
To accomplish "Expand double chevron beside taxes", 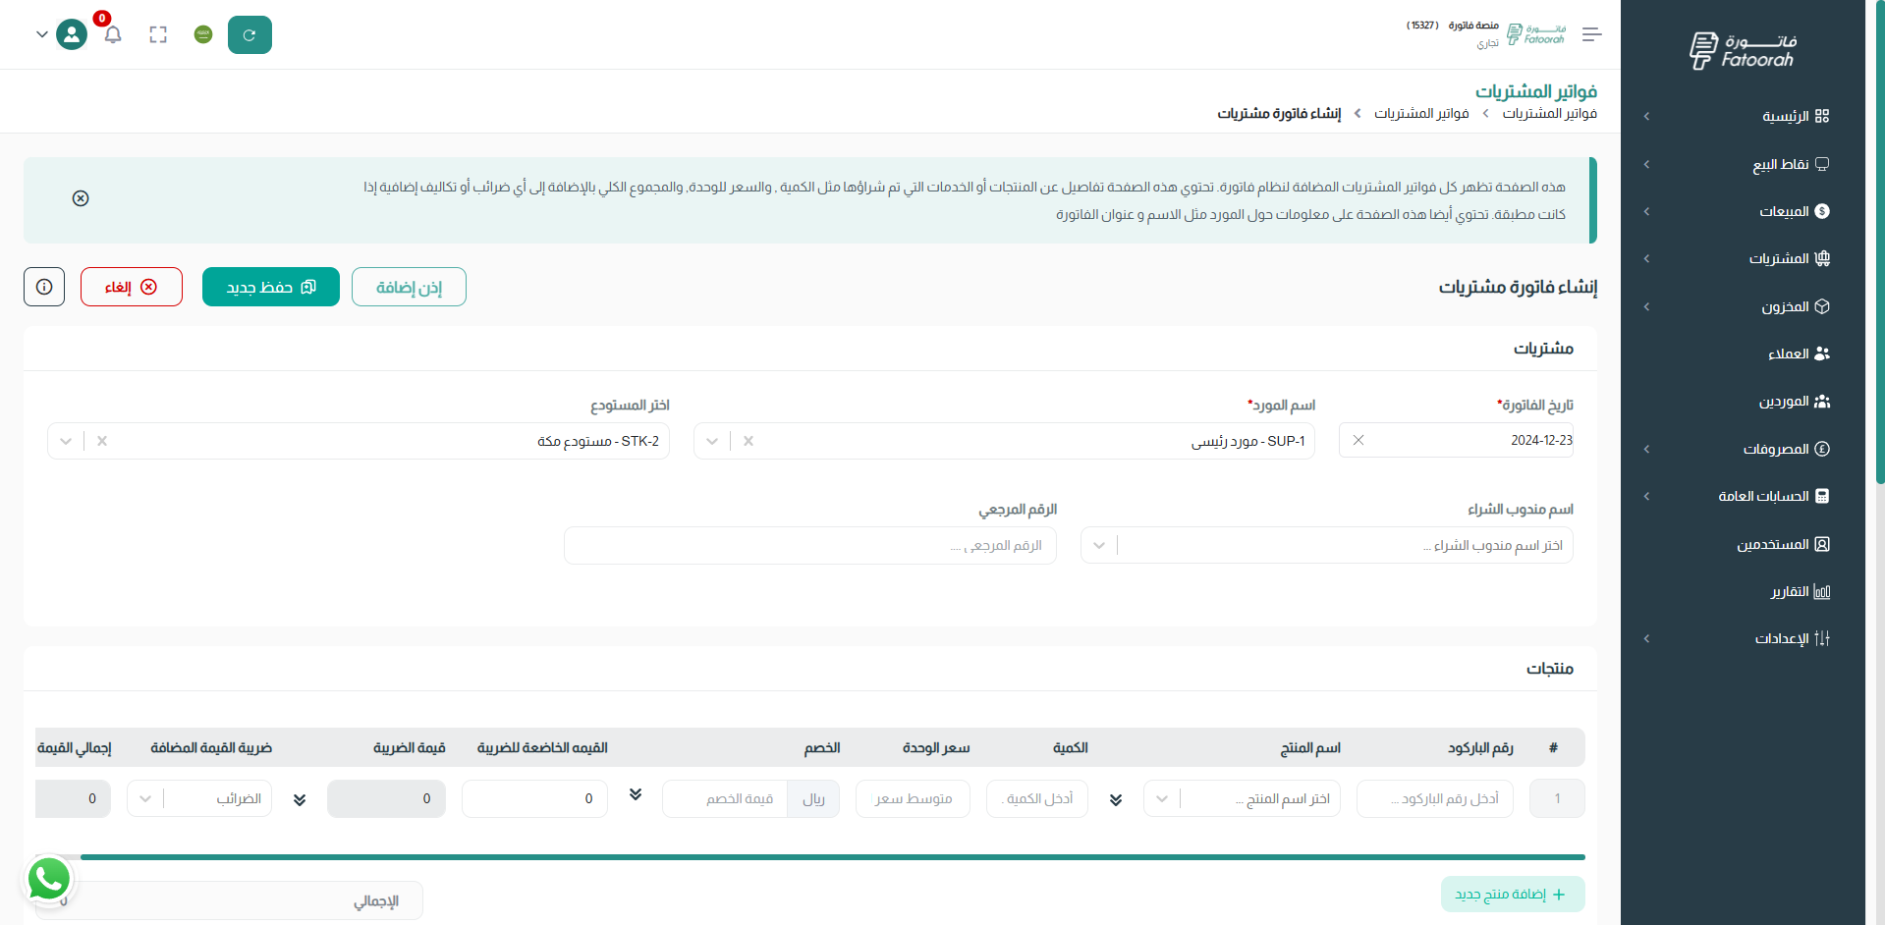I will point(300,799).
